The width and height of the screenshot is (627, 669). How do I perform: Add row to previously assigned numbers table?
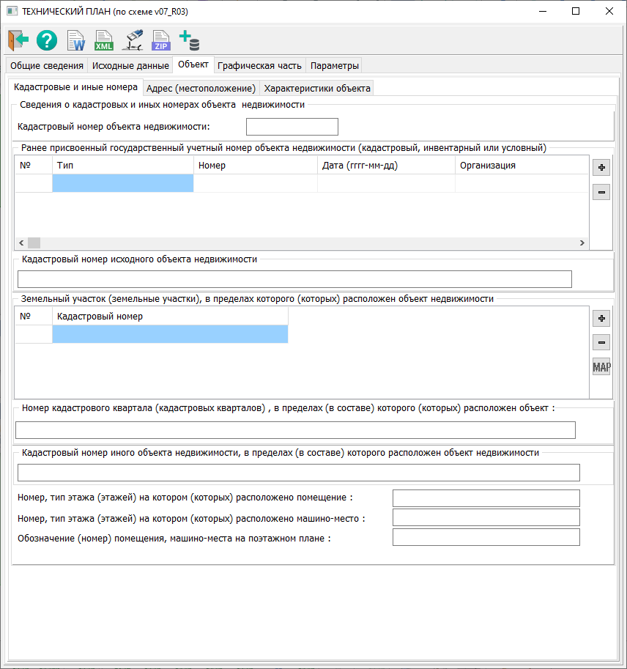[x=601, y=168]
